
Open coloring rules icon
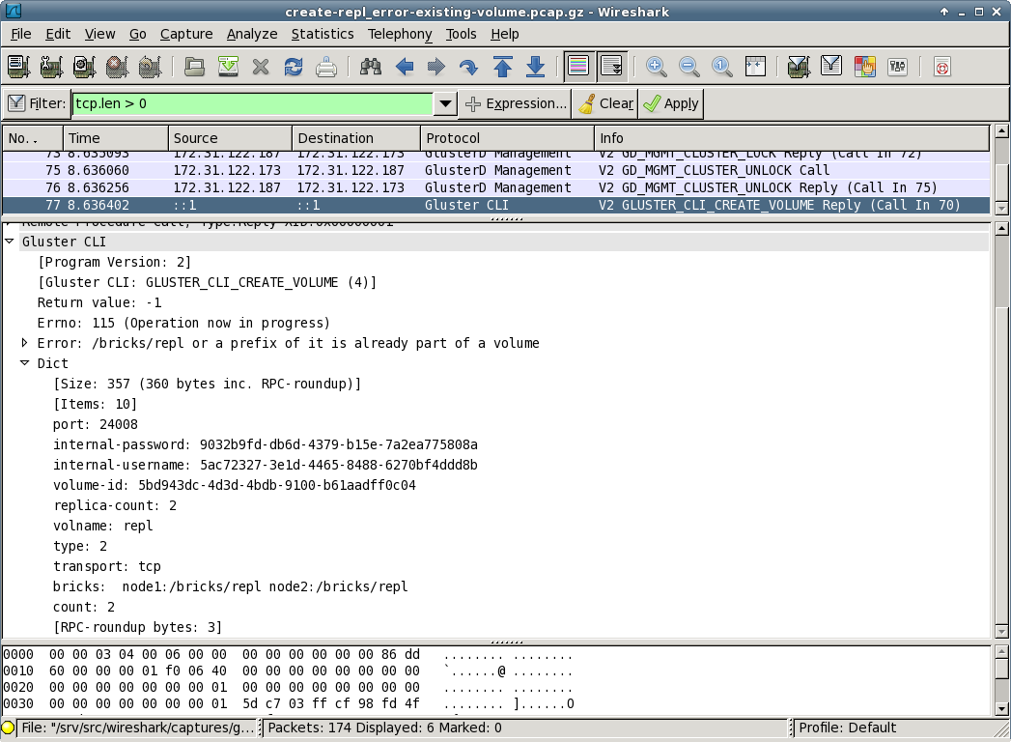(864, 67)
